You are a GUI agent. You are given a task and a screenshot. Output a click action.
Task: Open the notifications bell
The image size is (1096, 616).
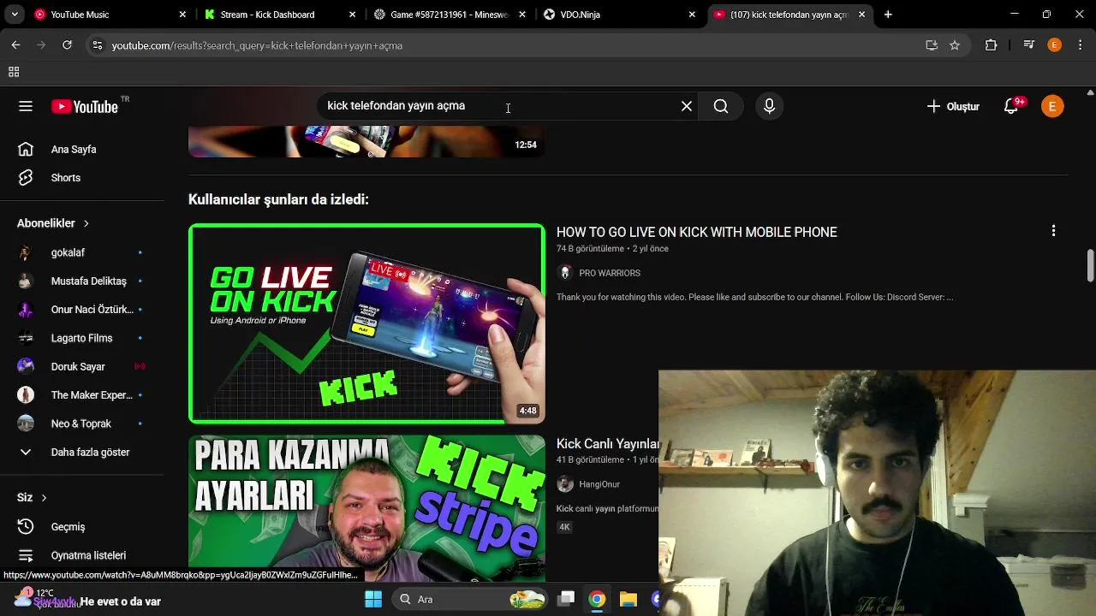(x=1011, y=106)
